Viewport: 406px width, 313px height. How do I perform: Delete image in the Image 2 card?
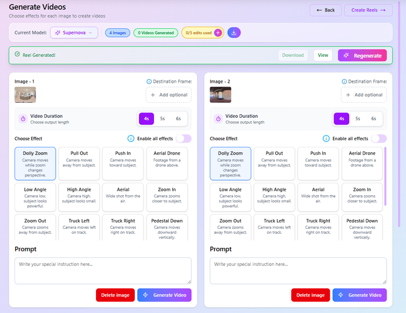click(x=311, y=295)
